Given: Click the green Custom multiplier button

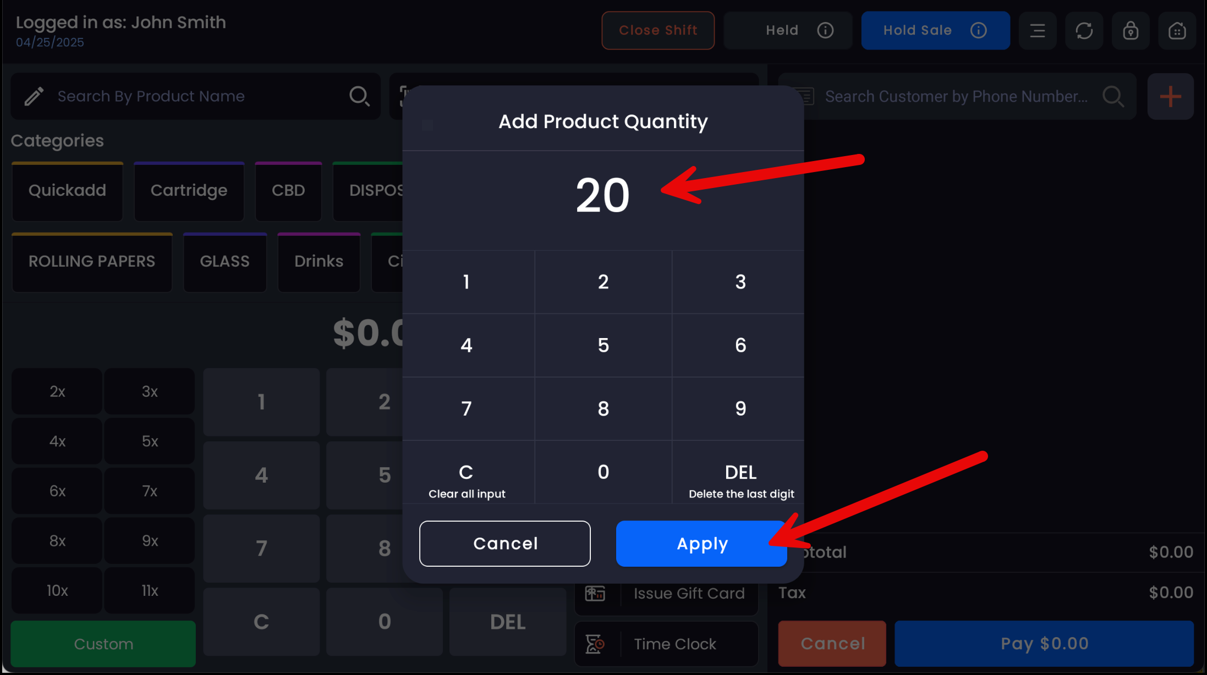Looking at the screenshot, I should point(103,644).
